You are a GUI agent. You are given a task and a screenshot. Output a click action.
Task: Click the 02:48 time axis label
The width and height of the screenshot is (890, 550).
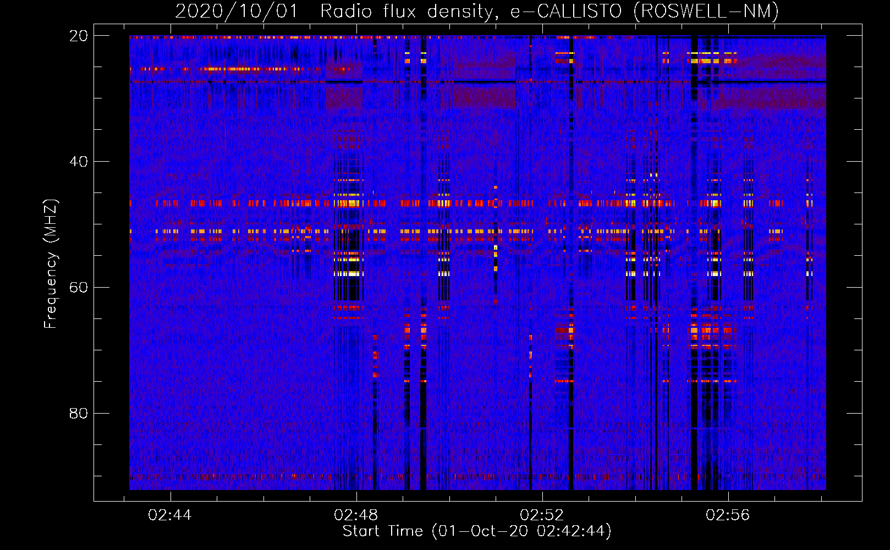[356, 515]
